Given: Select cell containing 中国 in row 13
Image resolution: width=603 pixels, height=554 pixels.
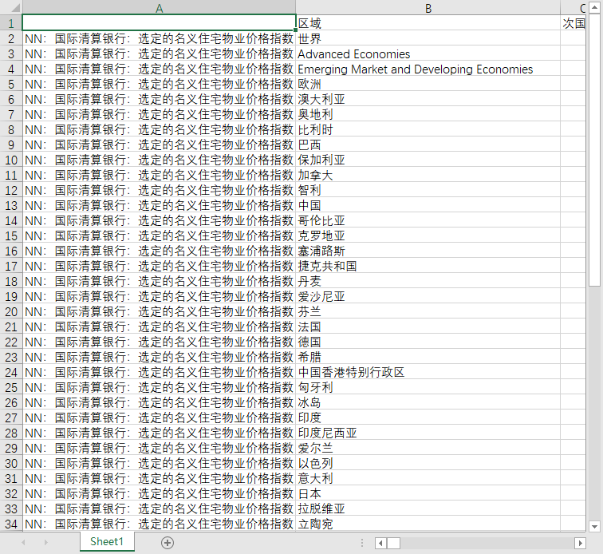Looking at the screenshot, I should [x=428, y=205].
